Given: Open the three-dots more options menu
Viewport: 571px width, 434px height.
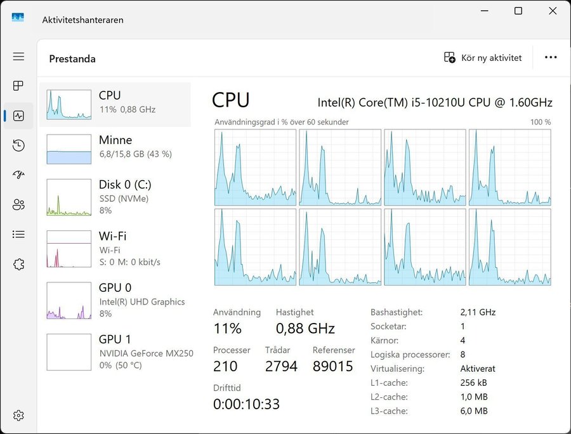Looking at the screenshot, I should pyautogui.click(x=551, y=58).
